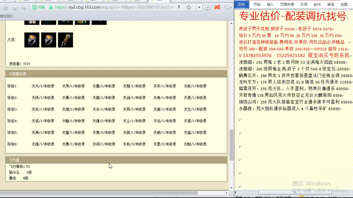Open the 网易 site certificate badge
Image resolution: width=353 pixels, height=198 pixels.
pos(38,8)
